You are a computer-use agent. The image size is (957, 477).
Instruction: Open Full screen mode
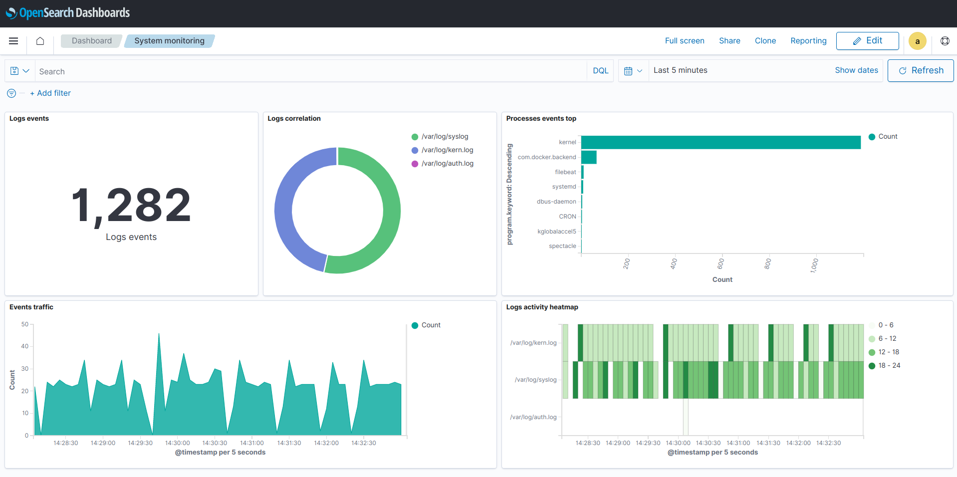tap(685, 41)
